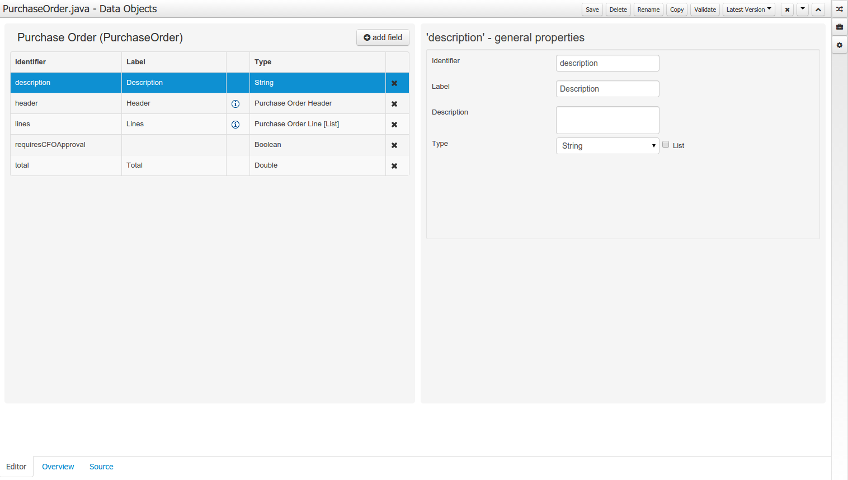Validate the purchase order model

click(704, 9)
